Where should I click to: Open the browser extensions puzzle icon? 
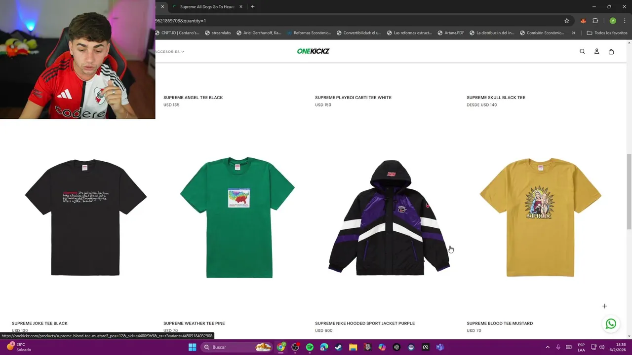point(595,21)
